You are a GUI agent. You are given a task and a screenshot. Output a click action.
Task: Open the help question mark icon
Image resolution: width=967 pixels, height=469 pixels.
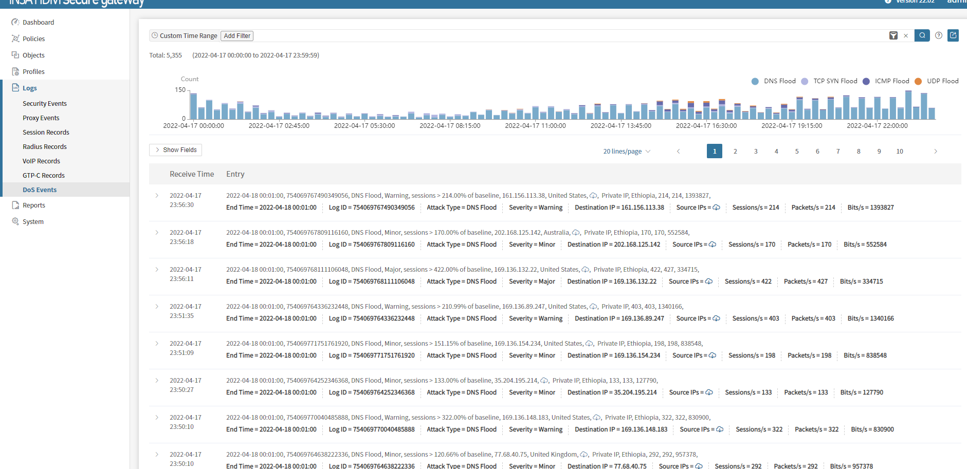tap(939, 35)
